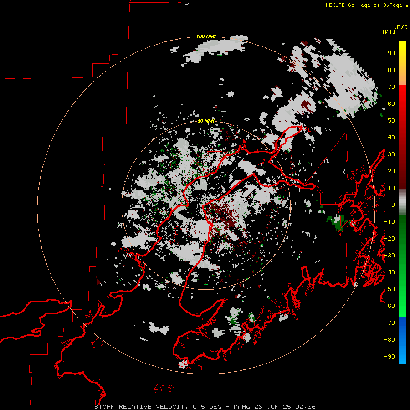Click the 80 value on velocity scale
The image size is (410, 410).
(391, 70)
